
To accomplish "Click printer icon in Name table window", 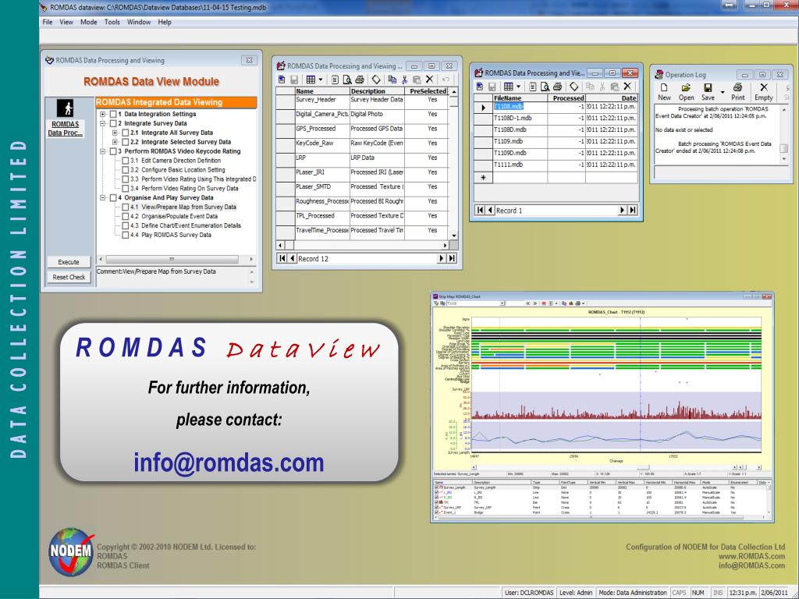I will 360,80.
